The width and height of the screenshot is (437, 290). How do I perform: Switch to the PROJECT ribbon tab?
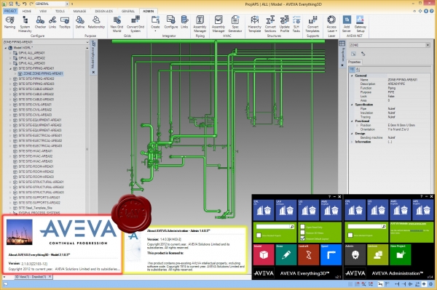(x=10, y=11)
